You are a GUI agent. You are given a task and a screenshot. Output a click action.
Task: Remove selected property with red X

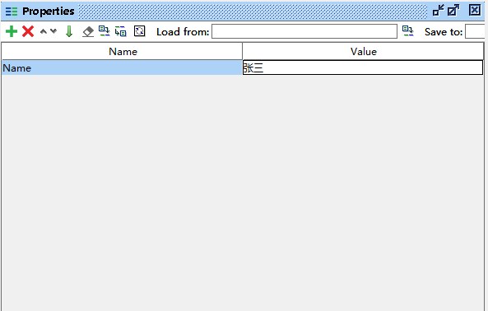28,31
